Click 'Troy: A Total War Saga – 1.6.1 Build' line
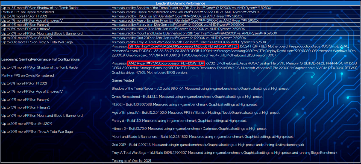Viewport: 361px width, 164px height. click(225, 153)
